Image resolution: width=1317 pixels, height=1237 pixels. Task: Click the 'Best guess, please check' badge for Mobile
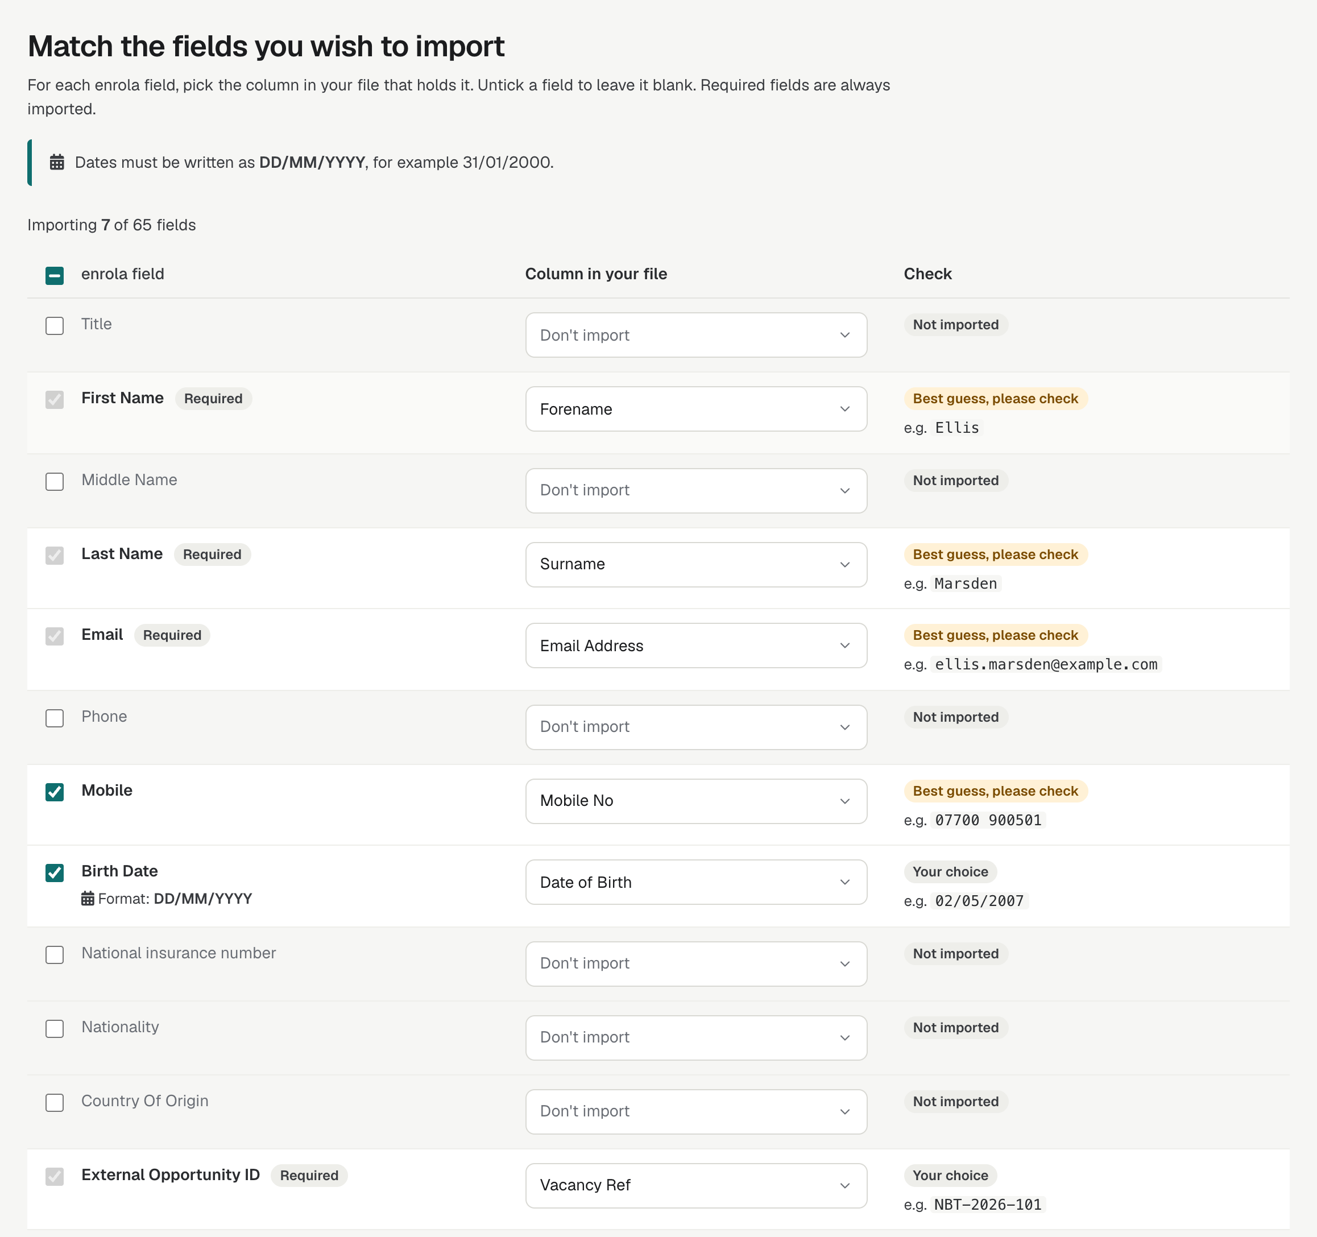[995, 791]
